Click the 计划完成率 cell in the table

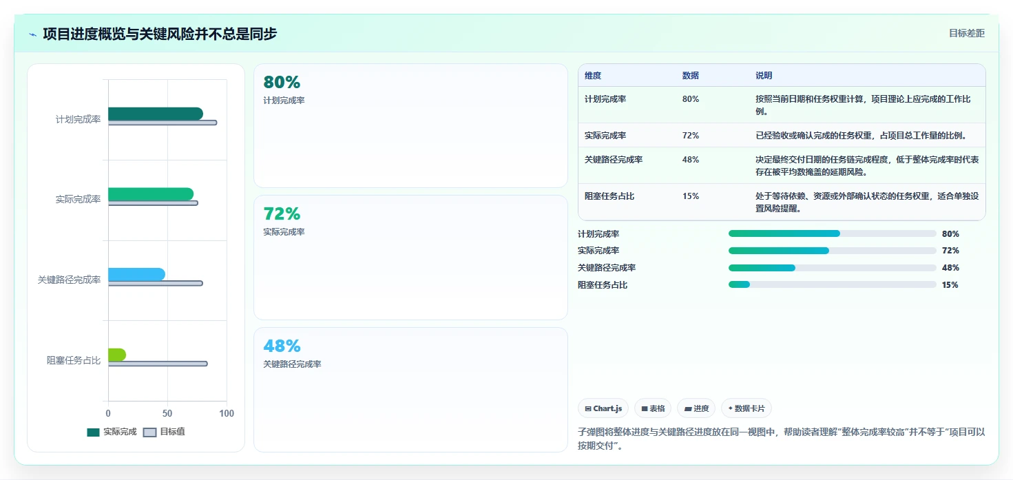pyautogui.click(x=605, y=99)
